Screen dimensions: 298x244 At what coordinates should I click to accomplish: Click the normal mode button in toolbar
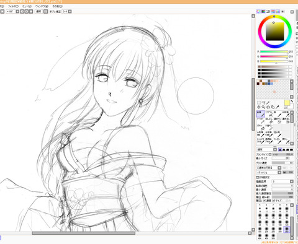(38, 12)
